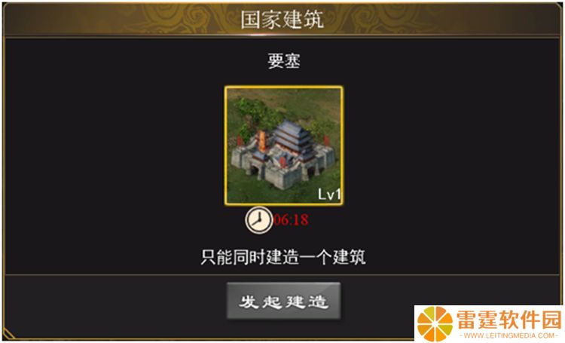Click the golden diagonal corner ornament of dialog
The image size is (565, 343).
(8, 334)
